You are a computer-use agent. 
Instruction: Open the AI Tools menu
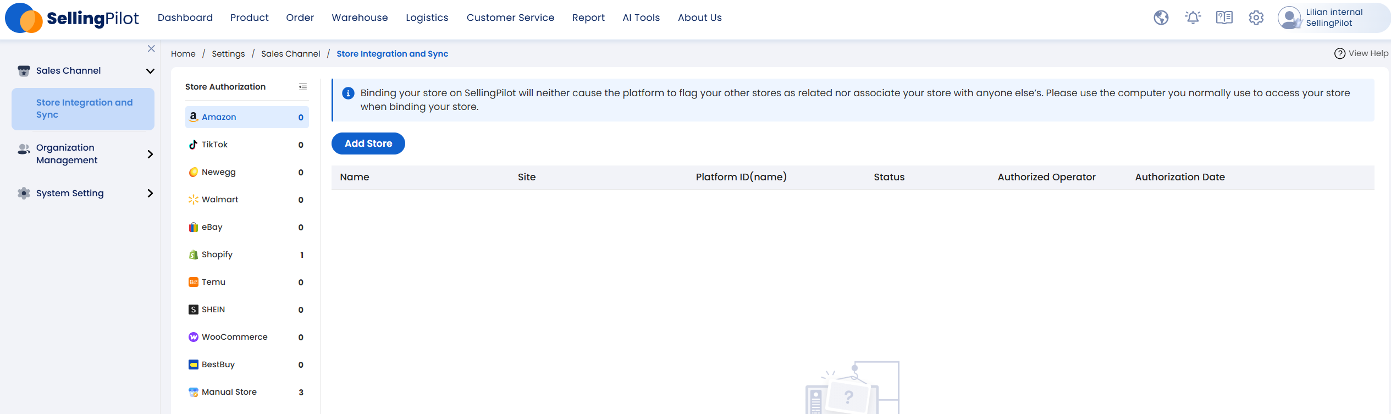(x=641, y=18)
